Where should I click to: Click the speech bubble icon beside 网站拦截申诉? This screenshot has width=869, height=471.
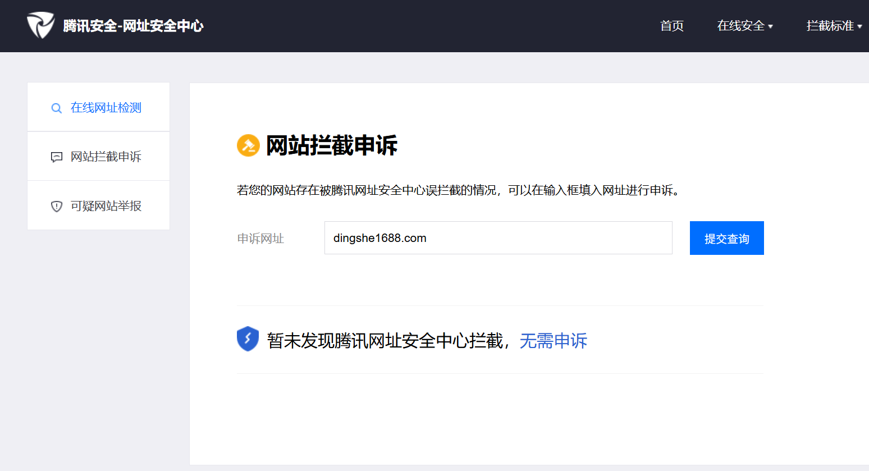click(56, 157)
